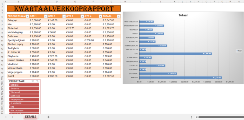Open the QTR 1 filter dropdown

[x=46, y=16]
